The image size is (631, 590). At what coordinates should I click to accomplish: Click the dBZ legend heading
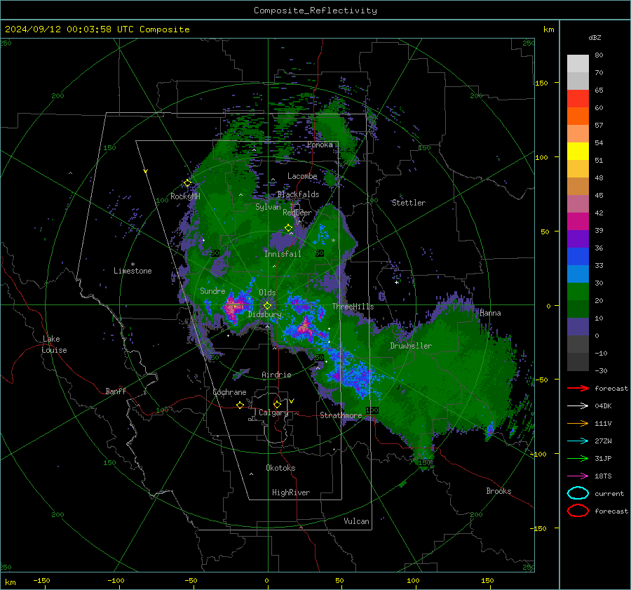pyautogui.click(x=595, y=37)
